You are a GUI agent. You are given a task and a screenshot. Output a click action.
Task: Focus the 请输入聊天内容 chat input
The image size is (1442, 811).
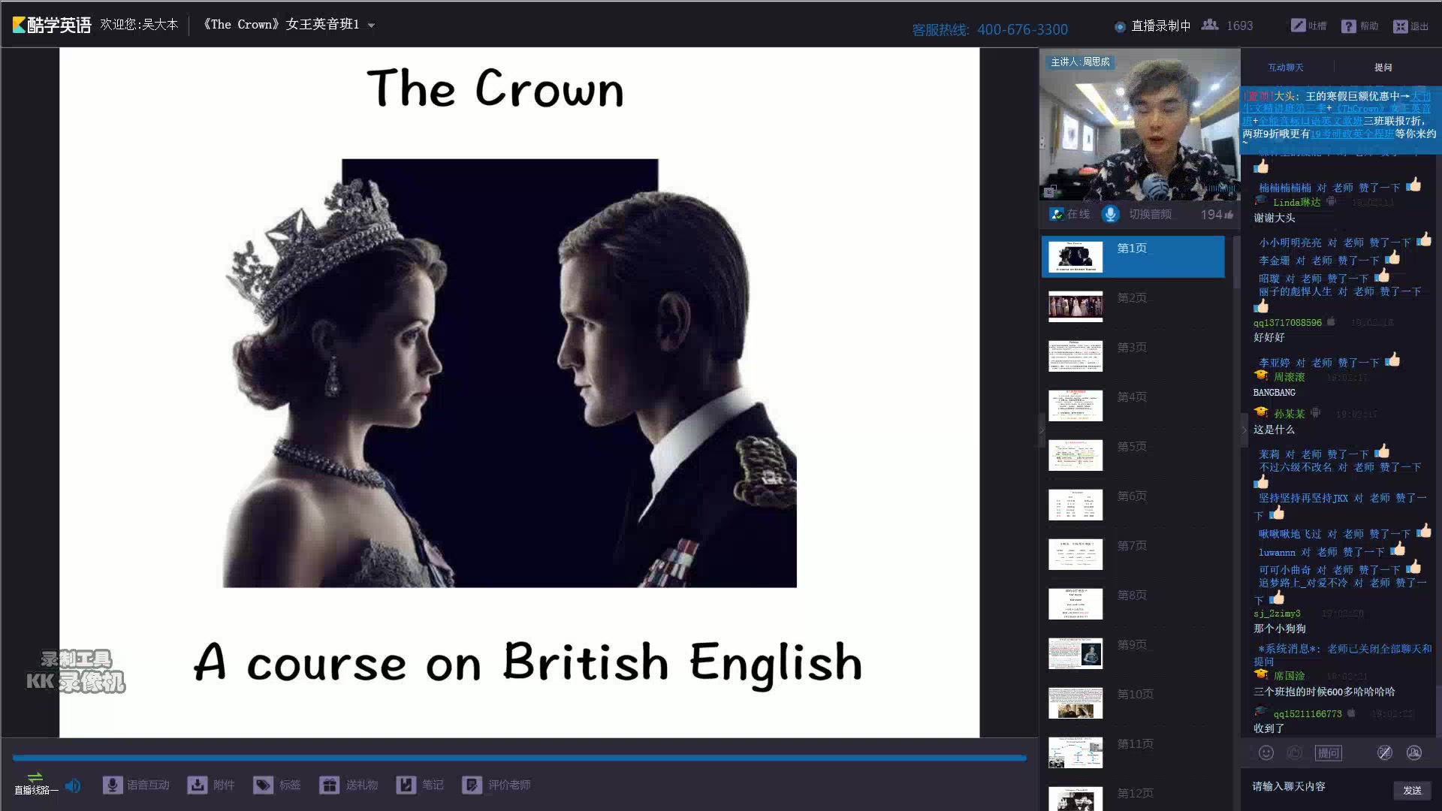pyautogui.click(x=1318, y=787)
